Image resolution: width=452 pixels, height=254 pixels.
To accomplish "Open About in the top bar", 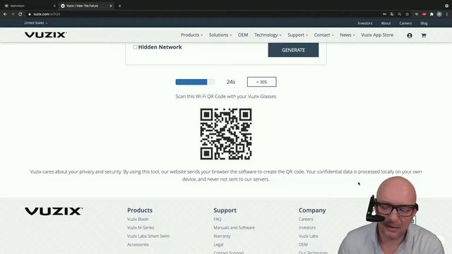I will (x=386, y=23).
